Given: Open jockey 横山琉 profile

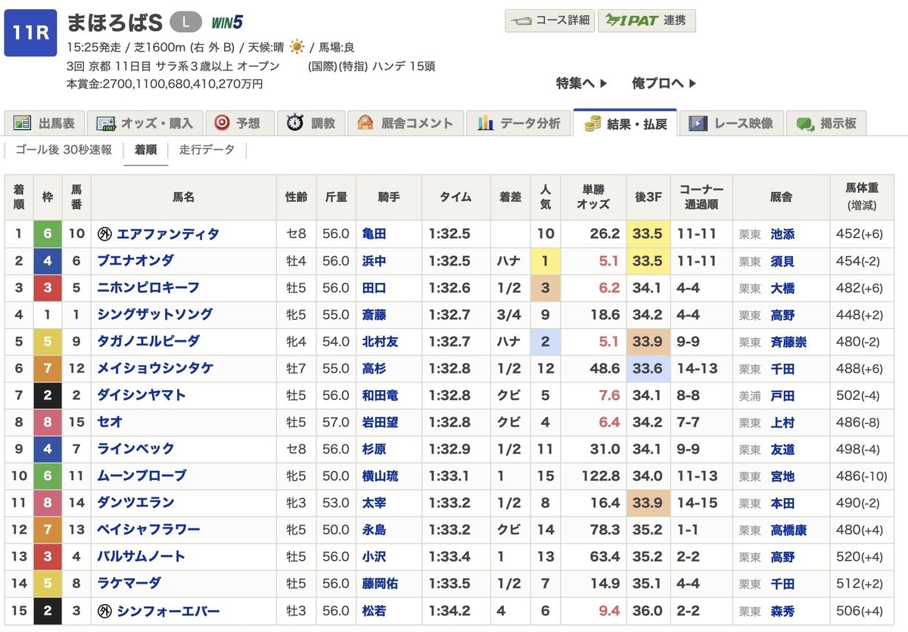Looking at the screenshot, I should tap(380, 476).
